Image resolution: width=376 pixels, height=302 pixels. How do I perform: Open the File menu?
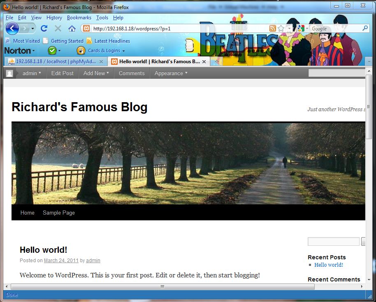point(9,18)
